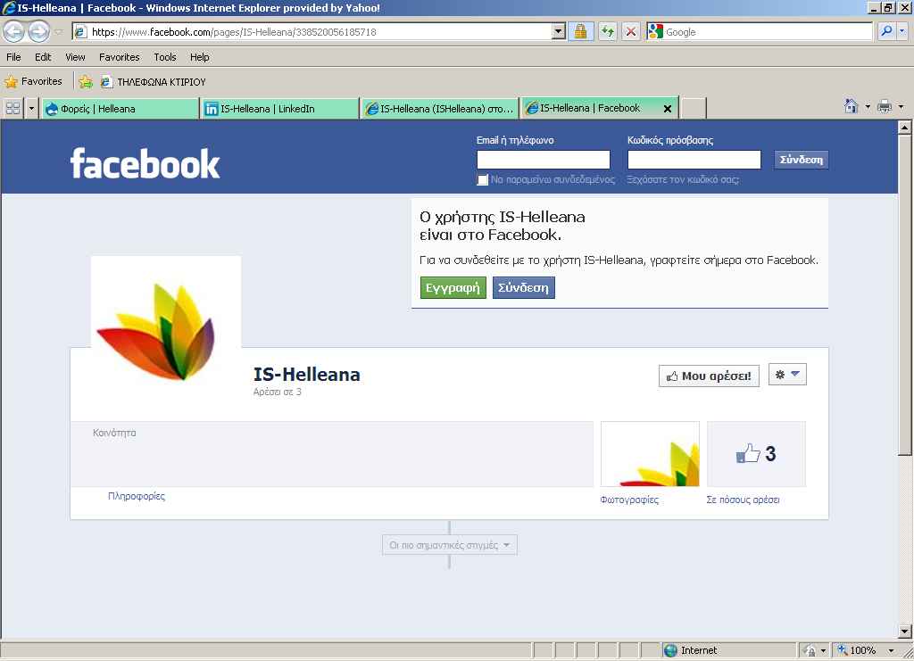Click the Μου αρέσει! like button

point(709,376)
